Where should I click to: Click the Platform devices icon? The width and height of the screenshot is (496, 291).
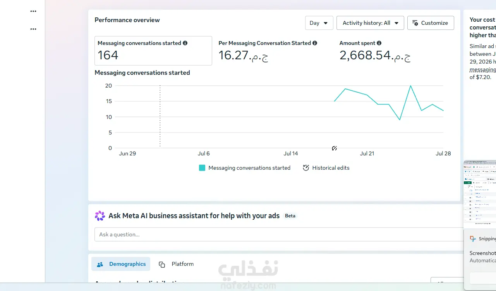click(x=162, y=264)
